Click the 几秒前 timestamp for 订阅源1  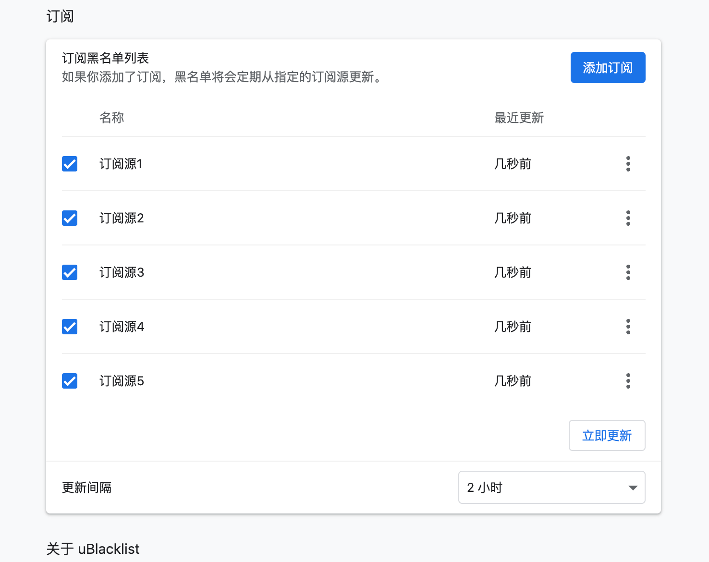tap(512, 164)
